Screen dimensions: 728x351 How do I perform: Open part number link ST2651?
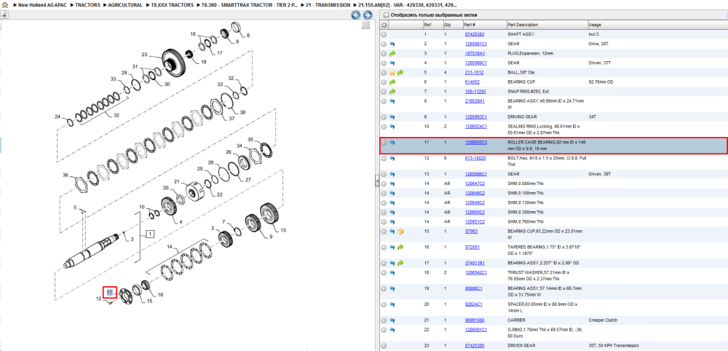pos(472,247)
